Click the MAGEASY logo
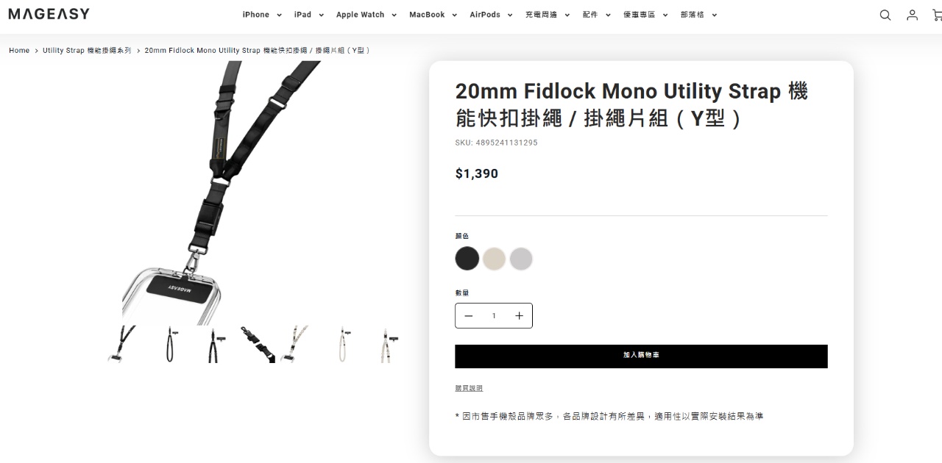Screen dimensions: 942x463 49,14
